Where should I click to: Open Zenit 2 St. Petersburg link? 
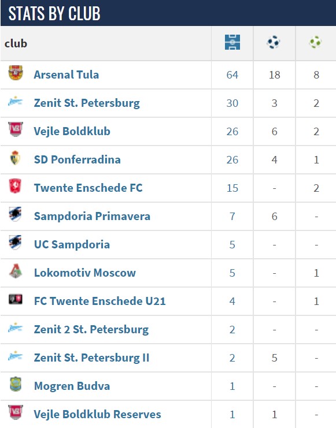pyautogui.click(x=91, y=329)
